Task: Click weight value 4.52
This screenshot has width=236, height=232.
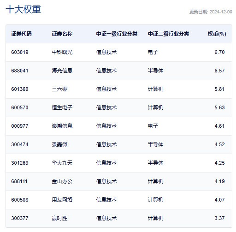Action: pyautogui.click(x=219, y=144)
